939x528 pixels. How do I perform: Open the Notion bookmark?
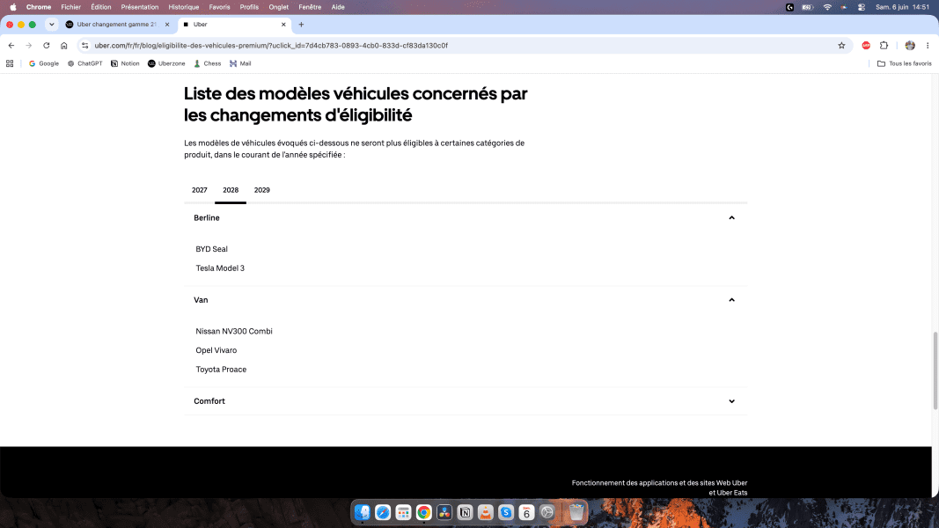125,63
